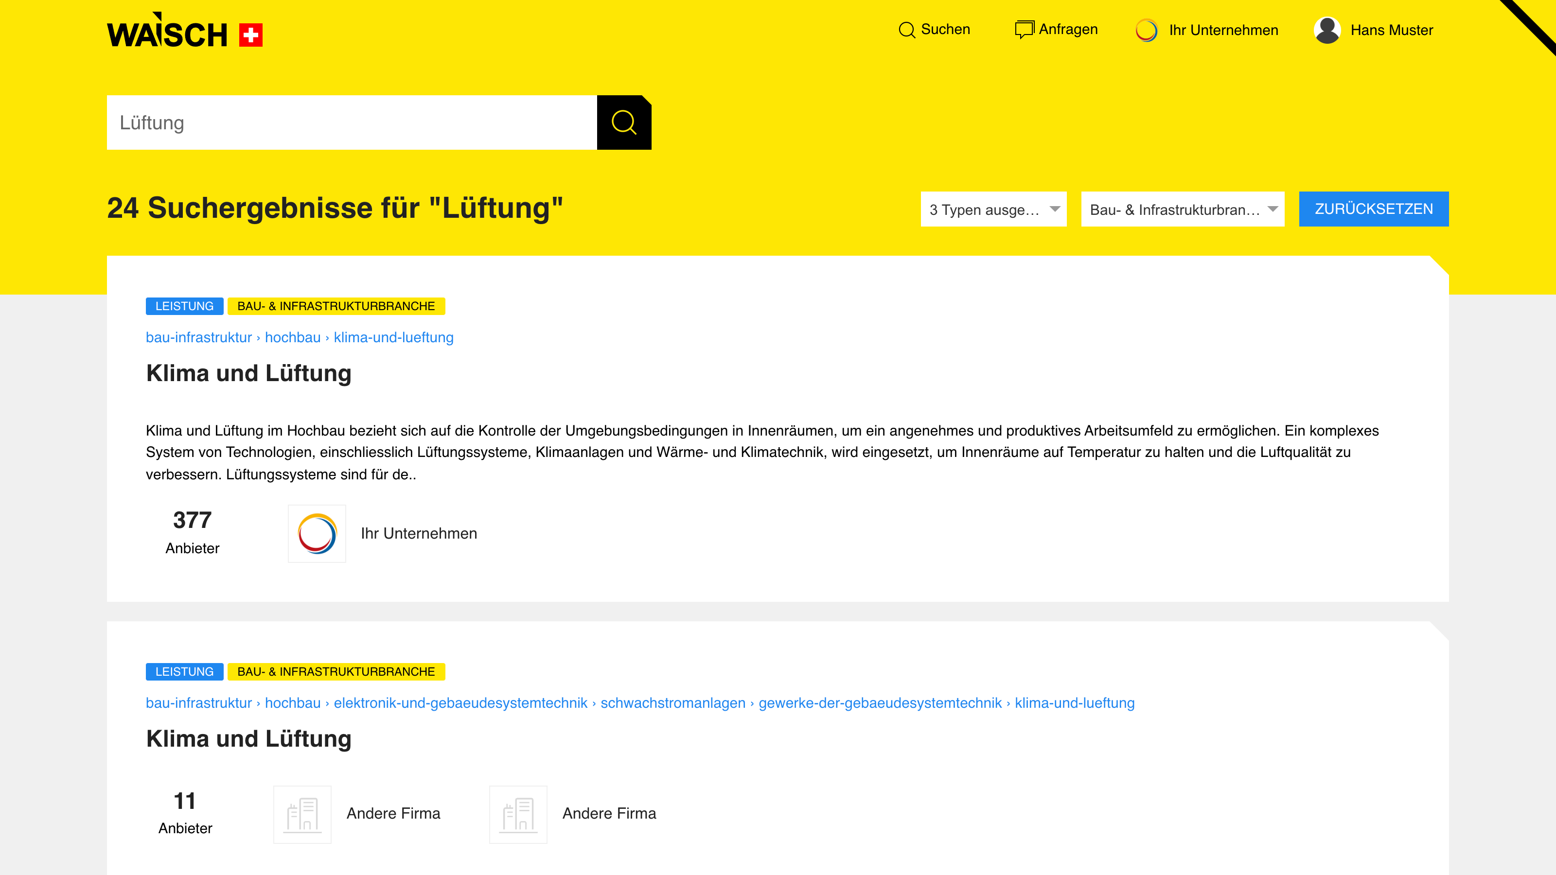Click klima-und-lueftung breadcrumb in first result
Viewport: 1556px width, 875px height.
point(393,337)
